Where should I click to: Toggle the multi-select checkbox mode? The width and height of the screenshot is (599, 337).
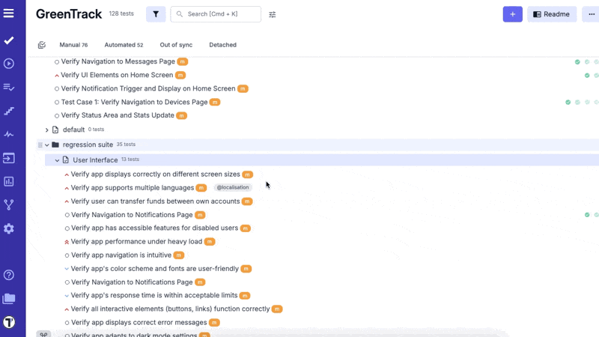pyautogui.click(x=42, y=45)
